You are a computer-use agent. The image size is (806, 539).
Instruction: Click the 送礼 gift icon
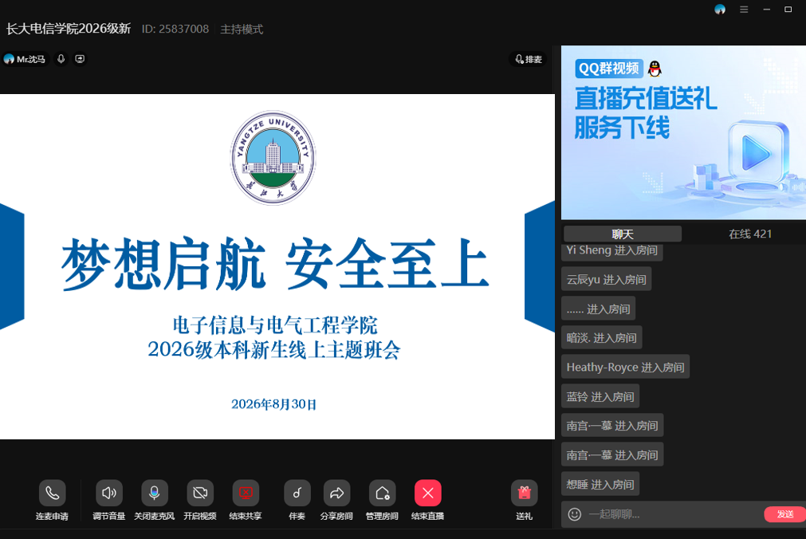[x=525, y=494]
